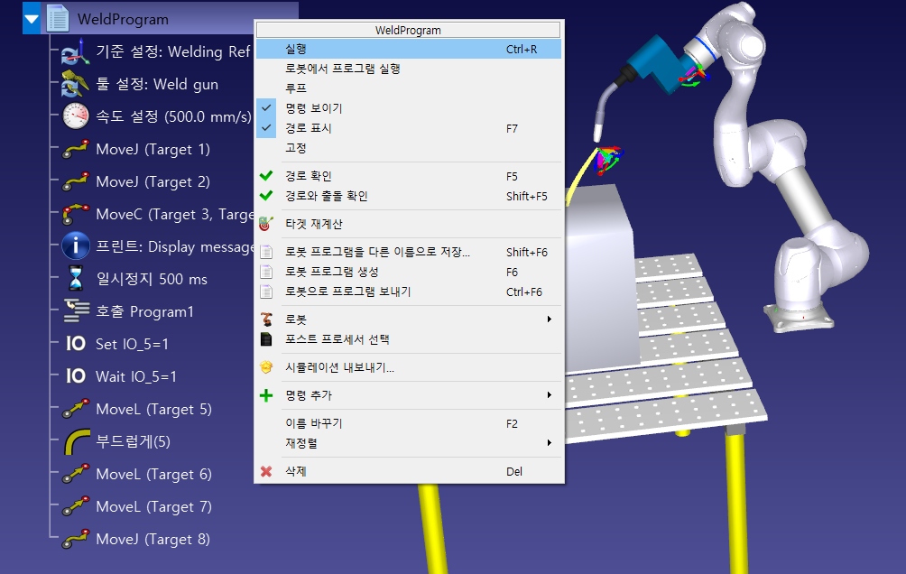Click the robot icon in the context menu
Screen dimensions: 906x574
266,319
